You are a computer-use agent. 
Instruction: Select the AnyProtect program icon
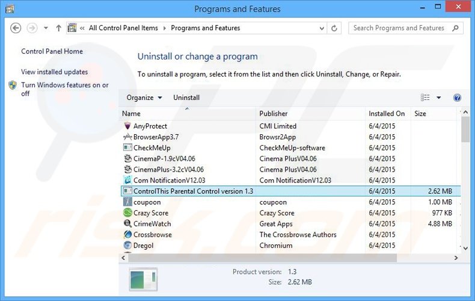point(127,126)
